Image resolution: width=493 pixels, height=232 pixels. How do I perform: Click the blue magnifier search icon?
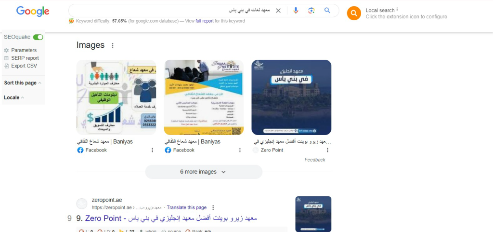pyautogui.click(x=327, y=11)
